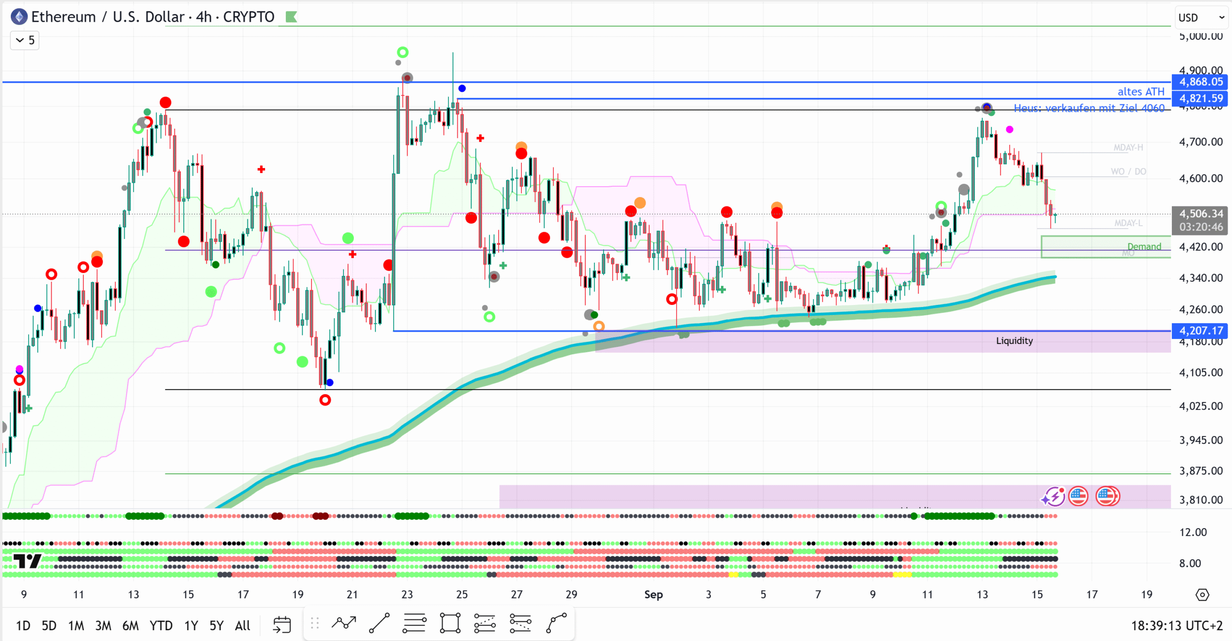Image resolution: width=1232 pixels, height=641 pixels.
Task: Select the trend line tool
Action: pyautogui.click(x=379, y=624)
